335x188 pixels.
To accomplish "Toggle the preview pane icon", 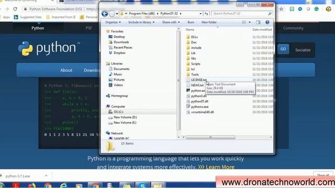I will click(258, 22).
